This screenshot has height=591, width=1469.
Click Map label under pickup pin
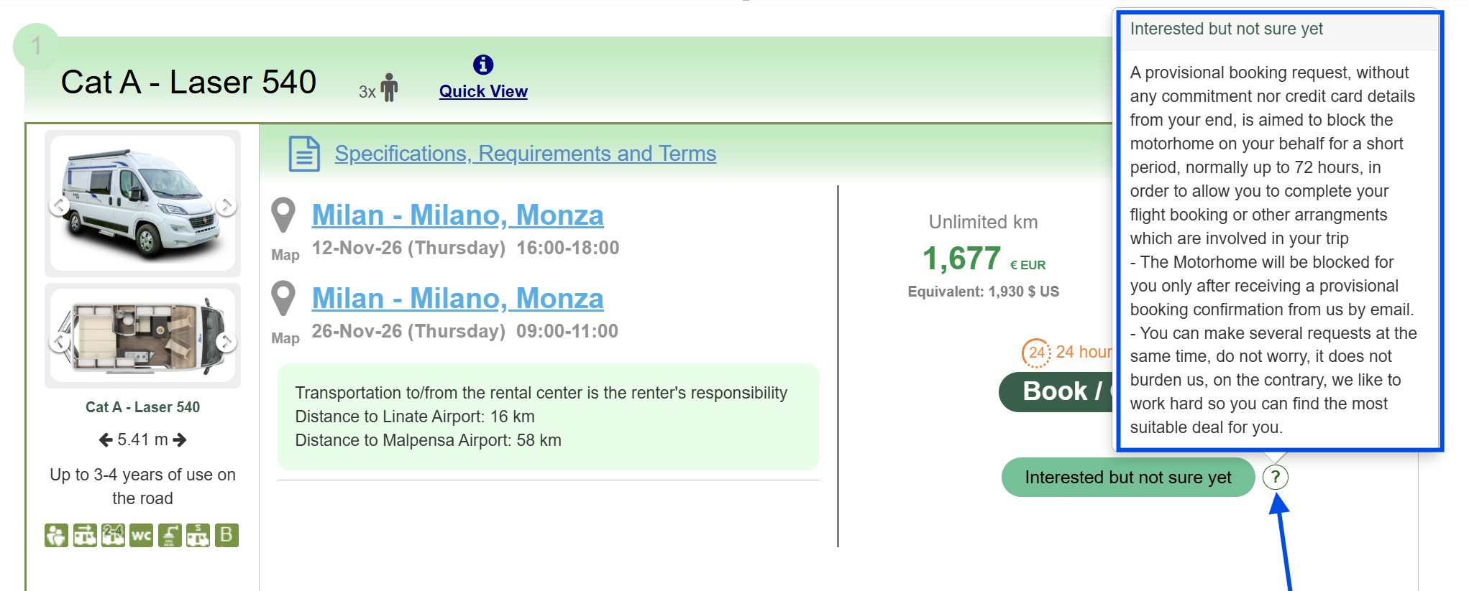click(x=285, y=254)
